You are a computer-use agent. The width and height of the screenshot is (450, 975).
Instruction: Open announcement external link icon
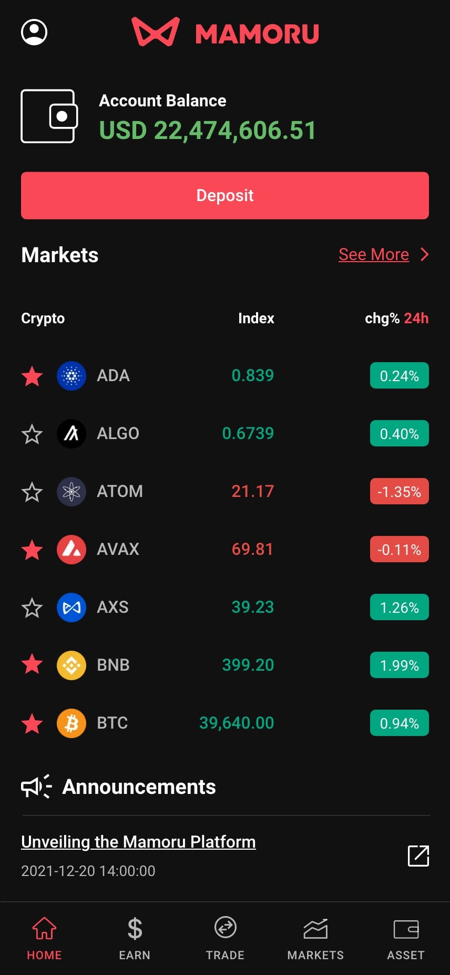[418, 856]
